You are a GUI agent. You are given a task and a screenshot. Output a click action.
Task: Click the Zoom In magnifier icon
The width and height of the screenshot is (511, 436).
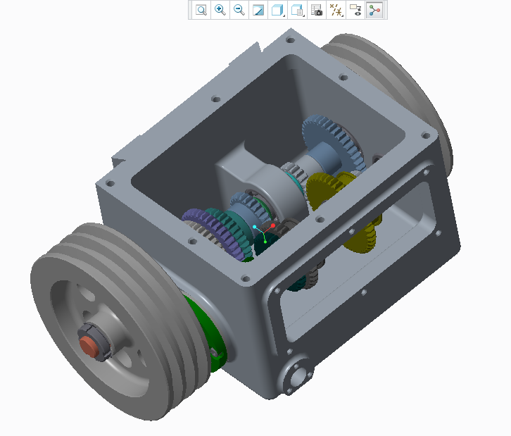click(220, 11)
